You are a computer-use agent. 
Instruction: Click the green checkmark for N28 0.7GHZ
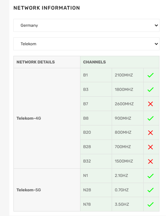(x=151, y=190)
